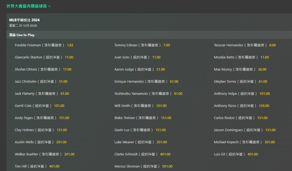Viewport: 292px width, 171px height.
Task: Select Blake Treinen at 151.00
Action: pyautogui.click(x=143, y=118)
